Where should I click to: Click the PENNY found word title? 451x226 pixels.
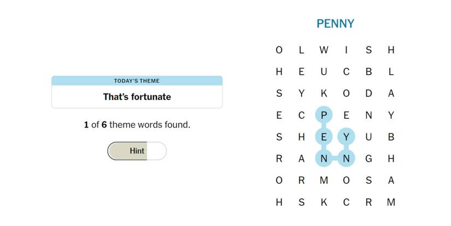pos(335,24)
